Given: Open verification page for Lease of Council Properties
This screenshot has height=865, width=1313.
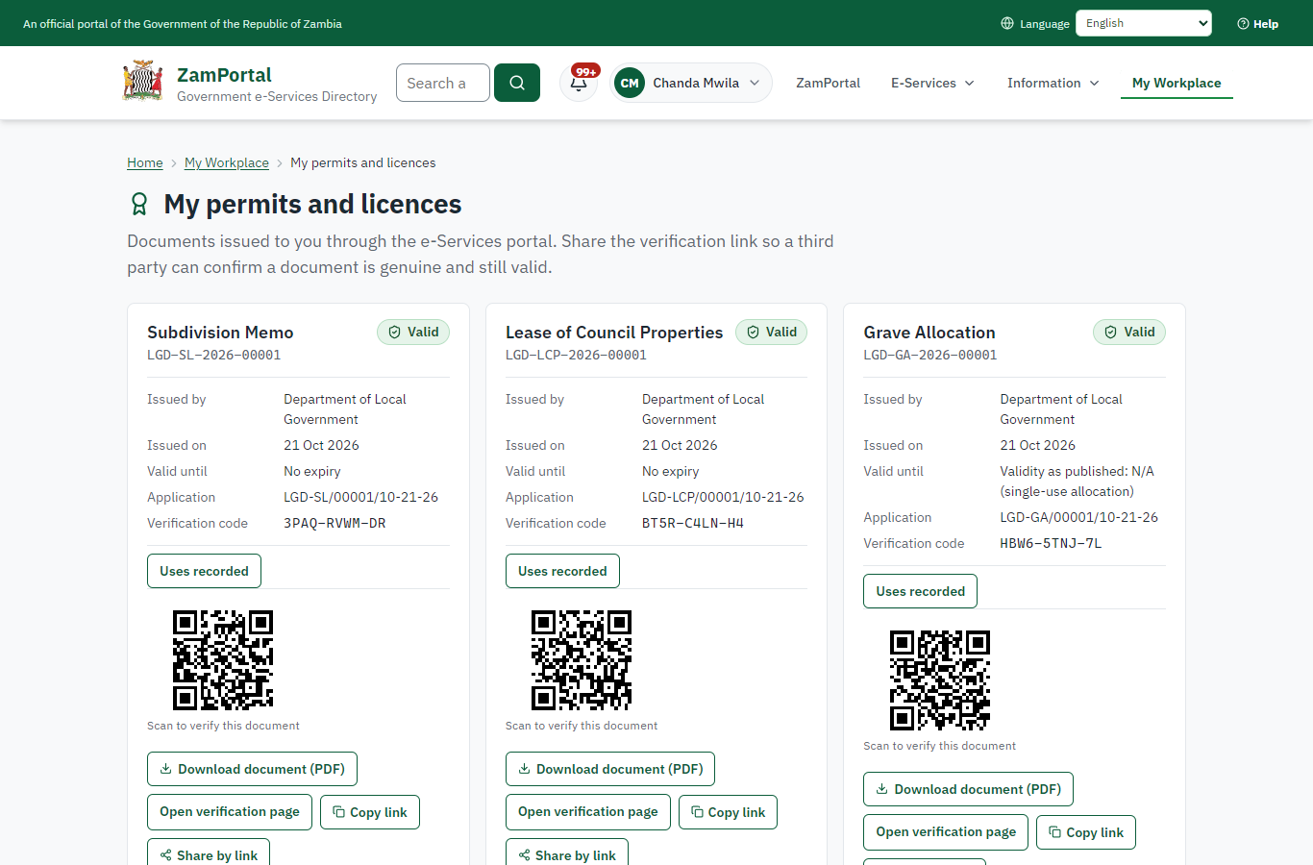Looking at the screenshot, I should point(588,812).
